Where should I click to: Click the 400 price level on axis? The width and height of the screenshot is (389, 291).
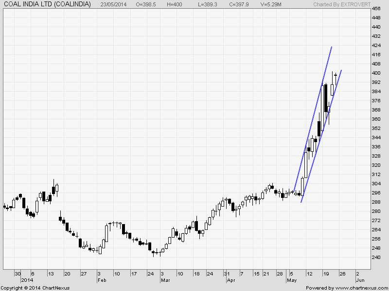click(x=376, y=73)
